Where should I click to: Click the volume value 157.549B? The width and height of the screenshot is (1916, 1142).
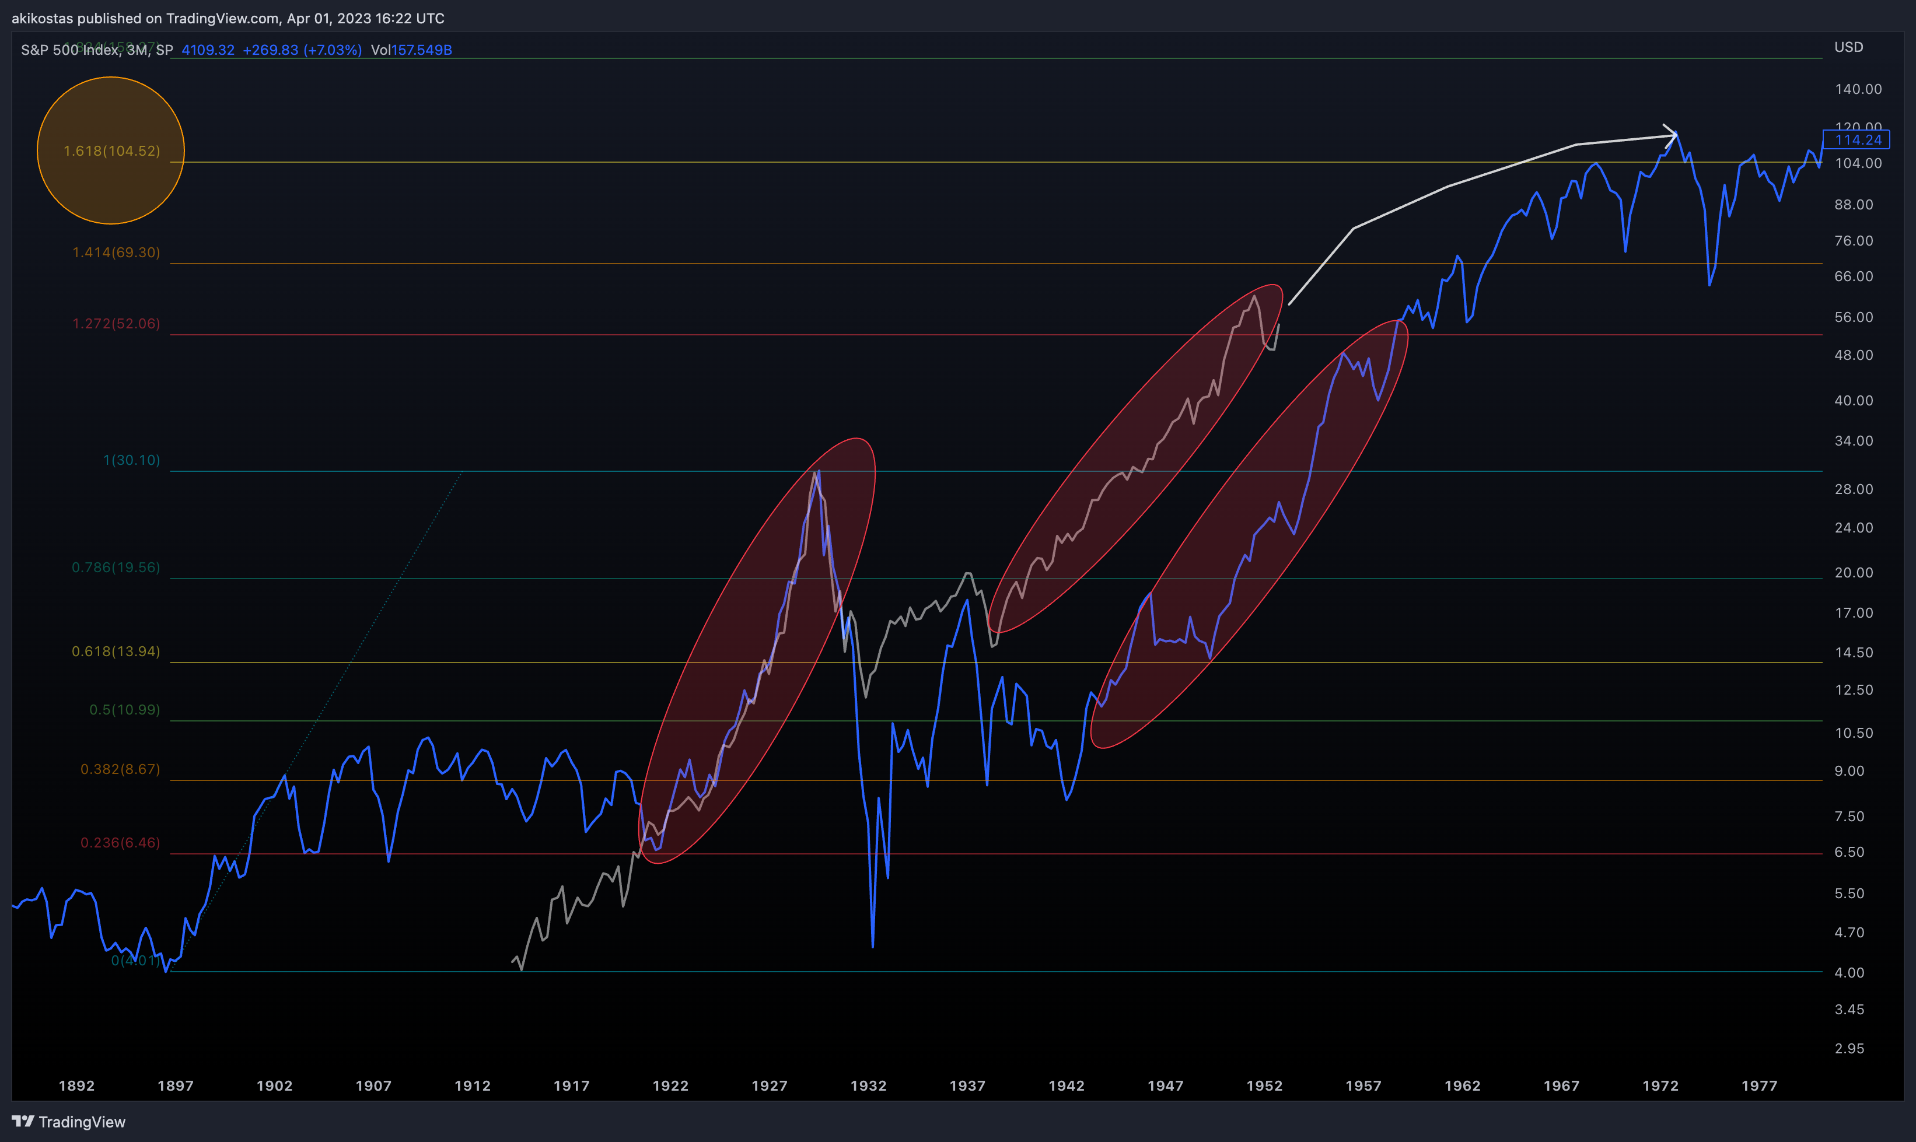point(422,50)
